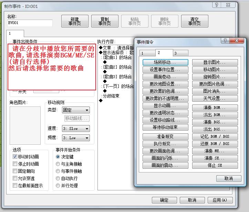Click the 角色图片 preview box
The height and width of the screenshot is (212, 249).
(25, 125)
